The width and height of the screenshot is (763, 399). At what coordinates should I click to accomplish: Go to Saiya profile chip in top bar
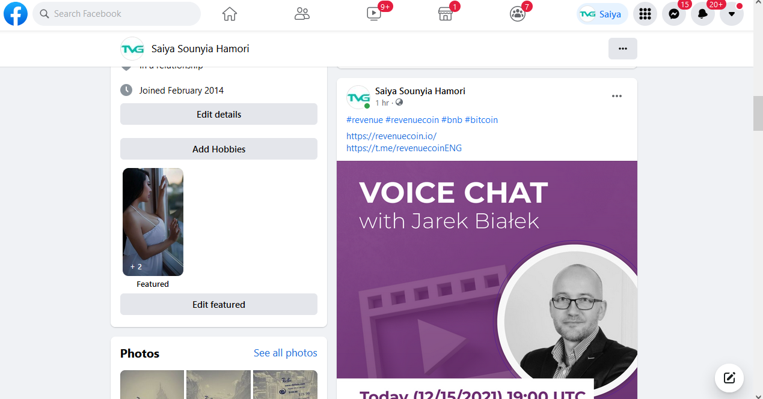tap(602, 14)
